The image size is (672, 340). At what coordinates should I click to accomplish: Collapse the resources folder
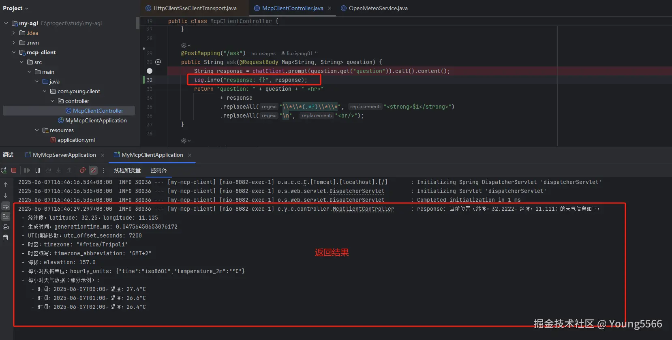(37, 130)
